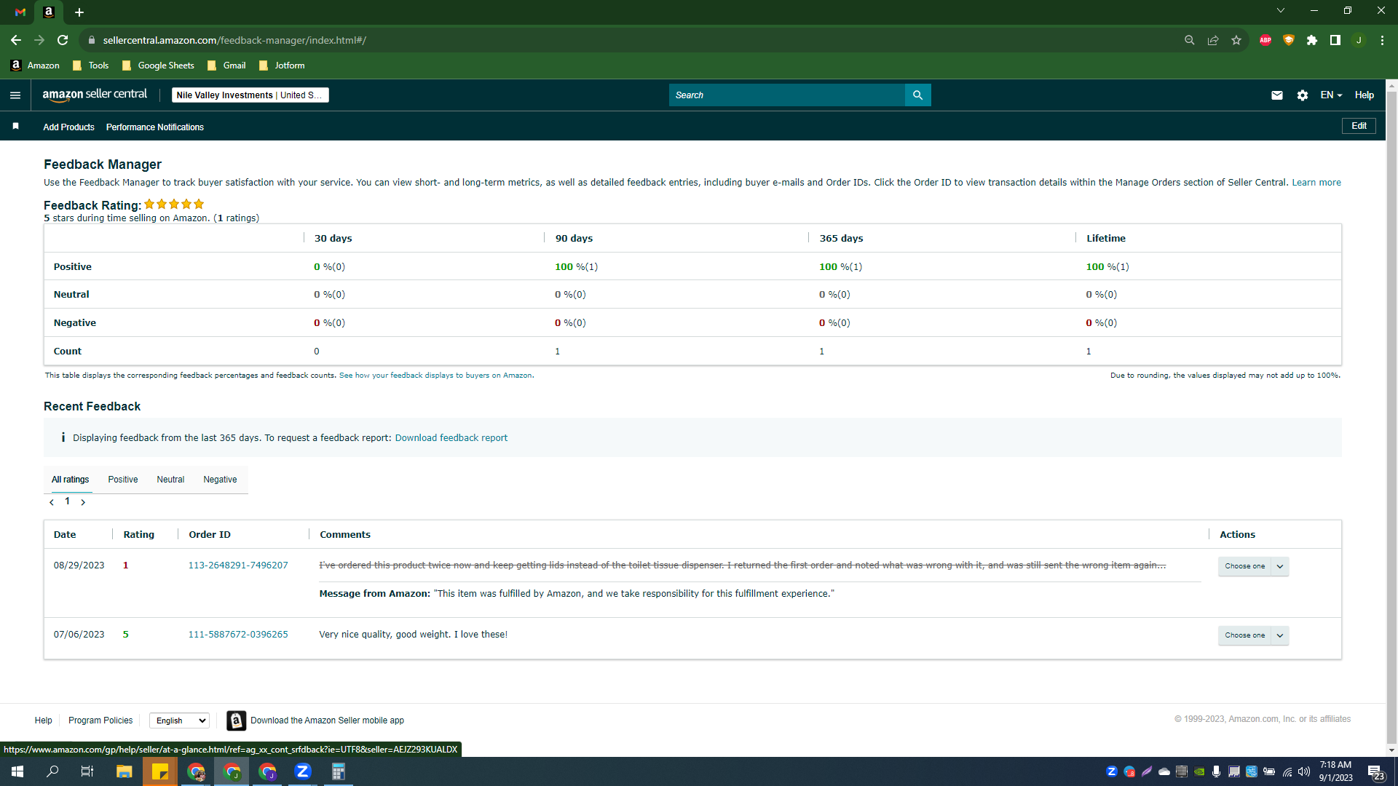This screenshot has width=1398, height=786.
Task: Click the bookmark flag icon beside Add Products
Action: point(15,127)
